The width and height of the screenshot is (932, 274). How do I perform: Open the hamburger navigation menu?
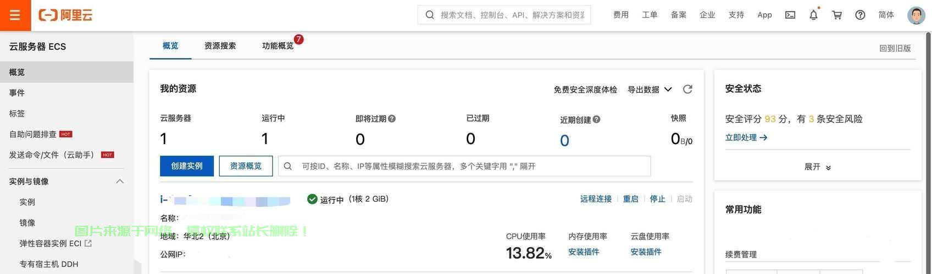15,15
